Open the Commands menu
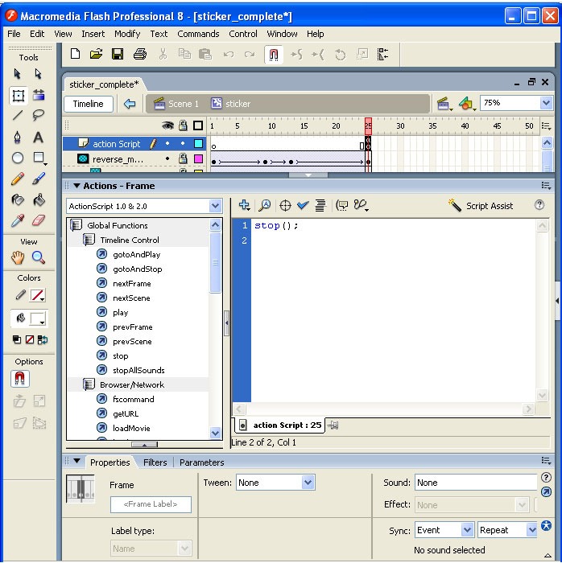 pos(198,34)
